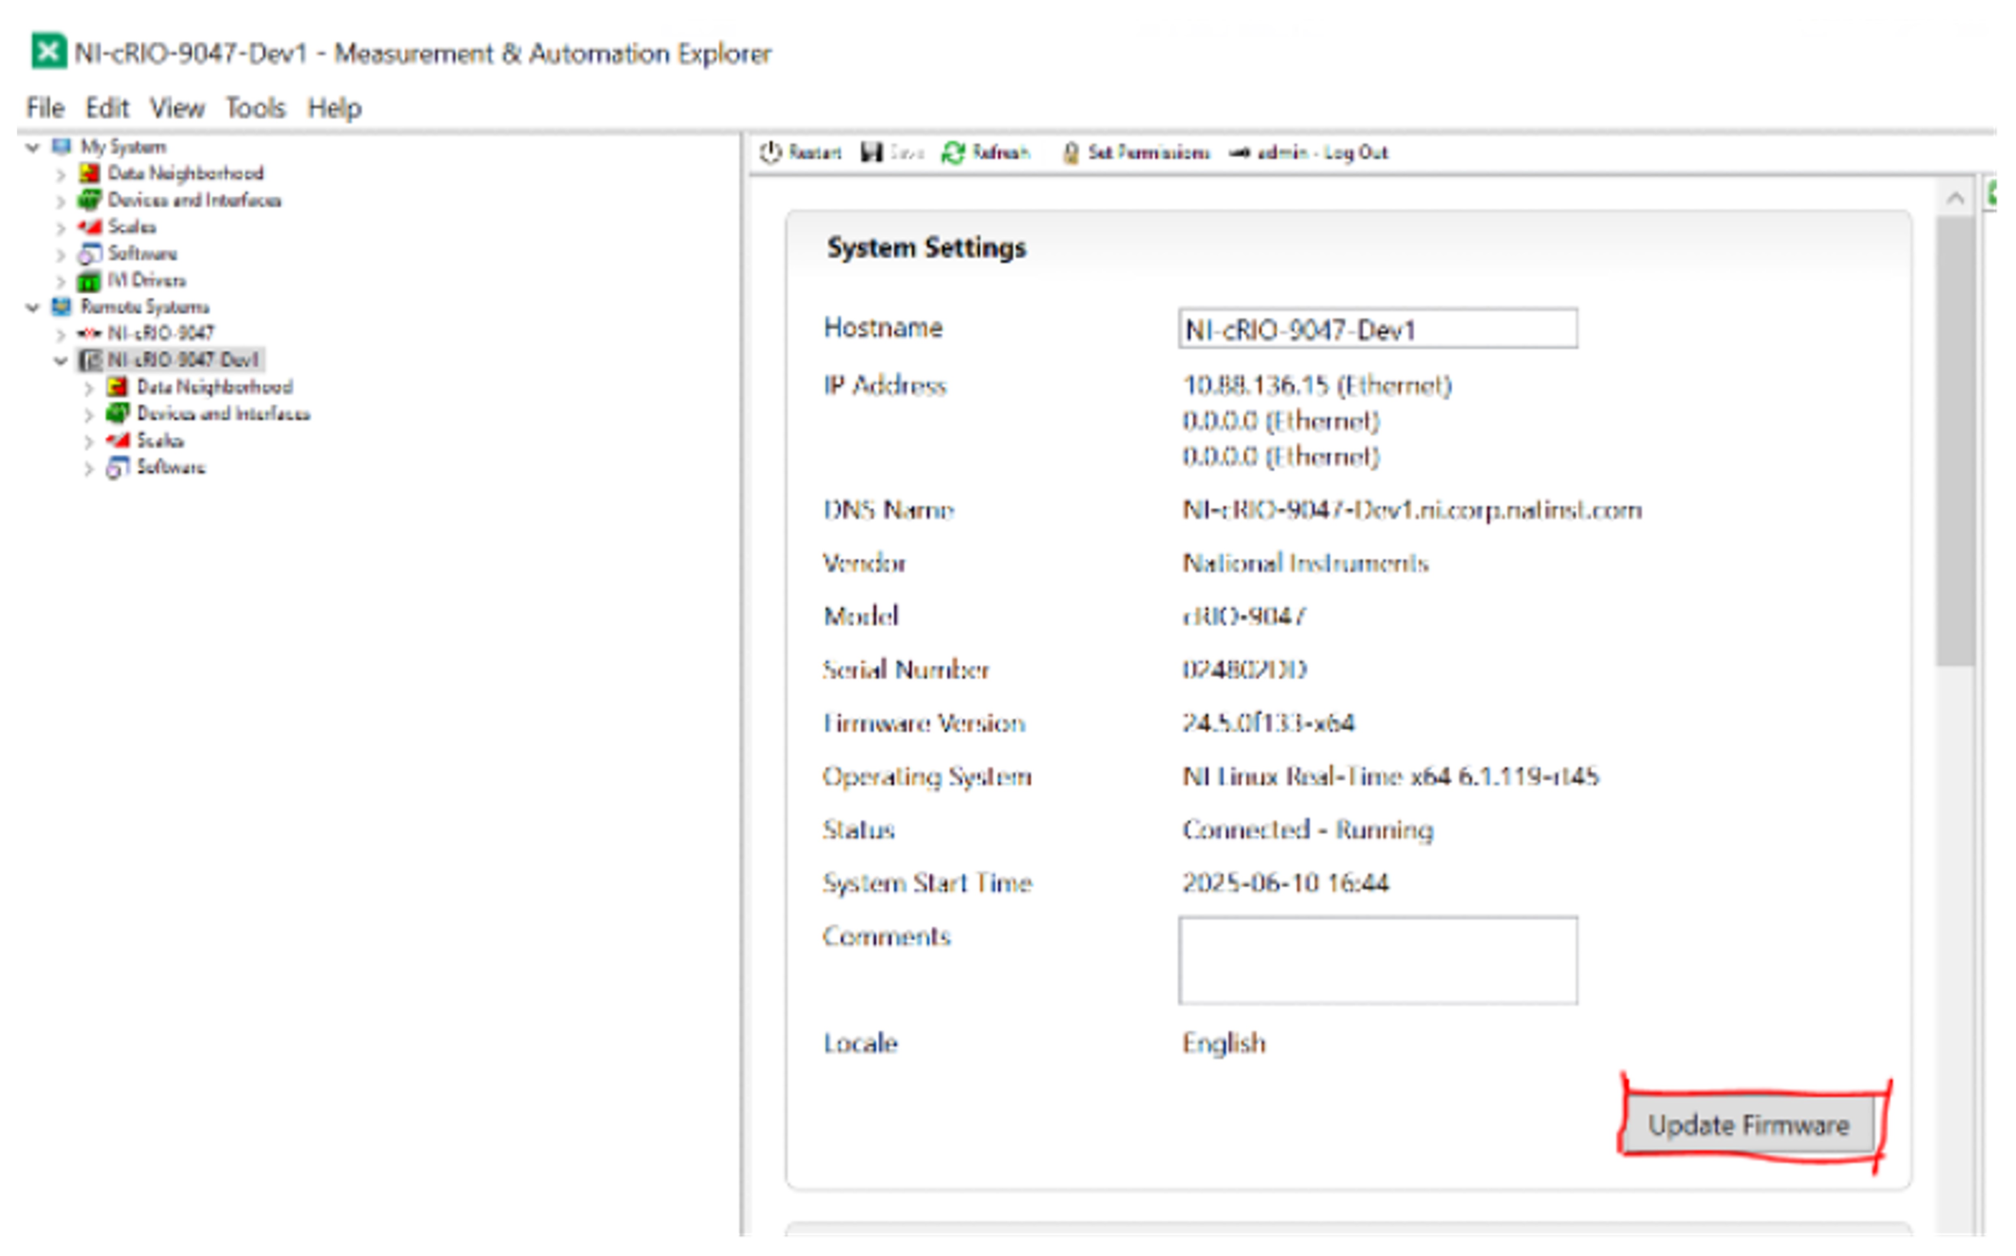Click the disconnected NI-cRIO-9047 target icon
This screenshot has width=2016, height=1256.
89,334
